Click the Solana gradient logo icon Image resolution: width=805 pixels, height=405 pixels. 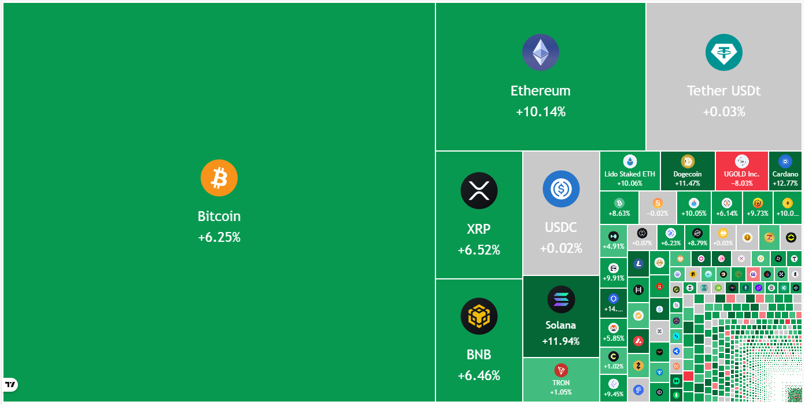[561, 300]
